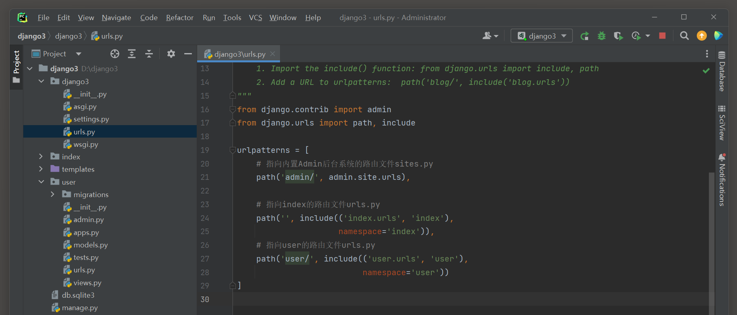The height and width of the screenshot is (315, 737).
Task: Click the profiler run icon
Action: 636,36
